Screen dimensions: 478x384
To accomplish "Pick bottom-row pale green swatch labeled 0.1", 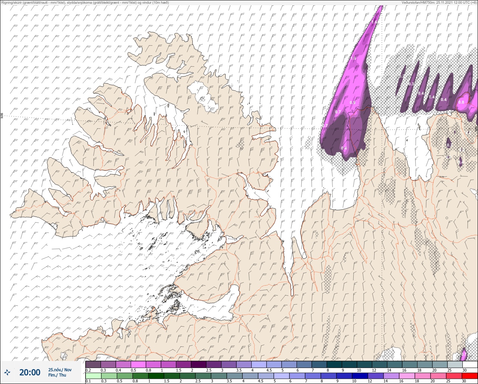I will click(93, 376).
